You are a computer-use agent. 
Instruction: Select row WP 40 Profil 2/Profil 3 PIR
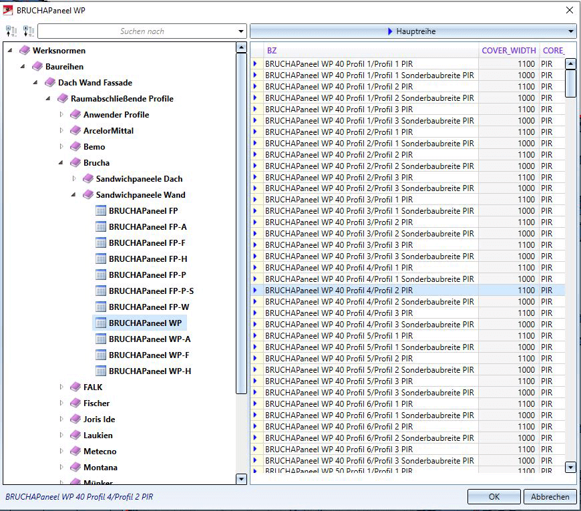407,177
